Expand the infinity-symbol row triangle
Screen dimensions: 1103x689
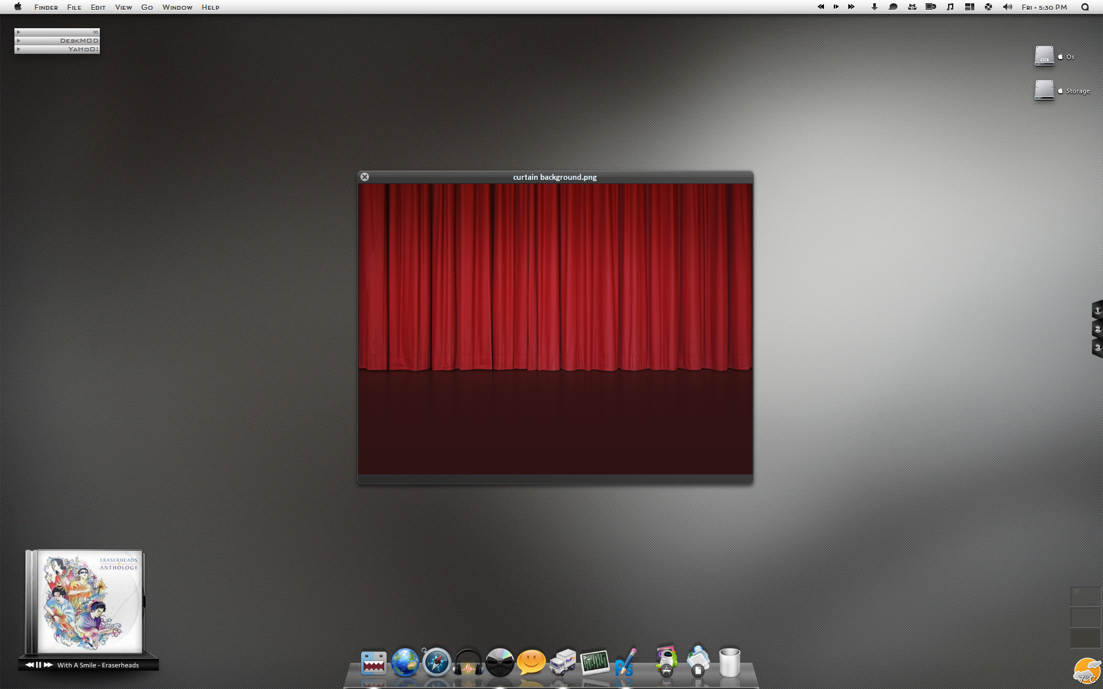pyautogui.click(x=18, y=31)
